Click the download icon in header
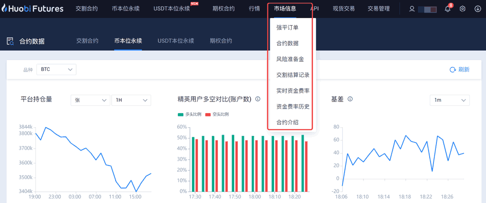The width and height of the screenshot is (486, 203). (477, 9)
